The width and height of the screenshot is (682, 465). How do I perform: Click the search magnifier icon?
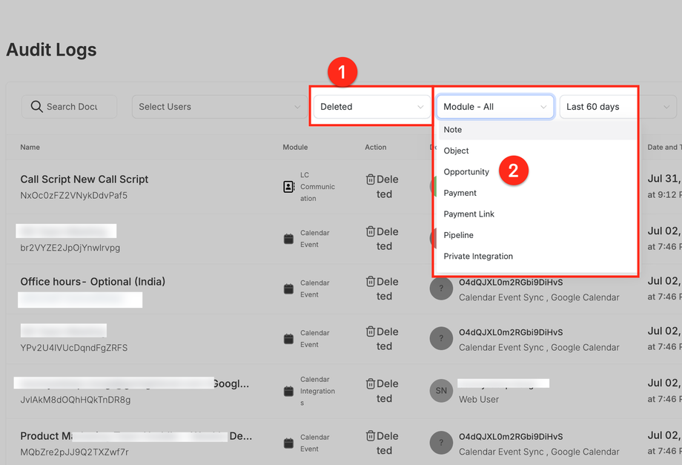36,107
